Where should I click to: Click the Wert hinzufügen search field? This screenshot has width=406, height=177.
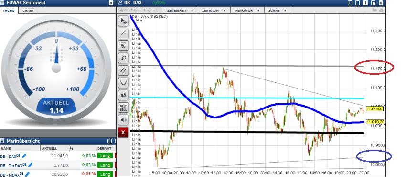pyautogui.click(x=140, y=10)
